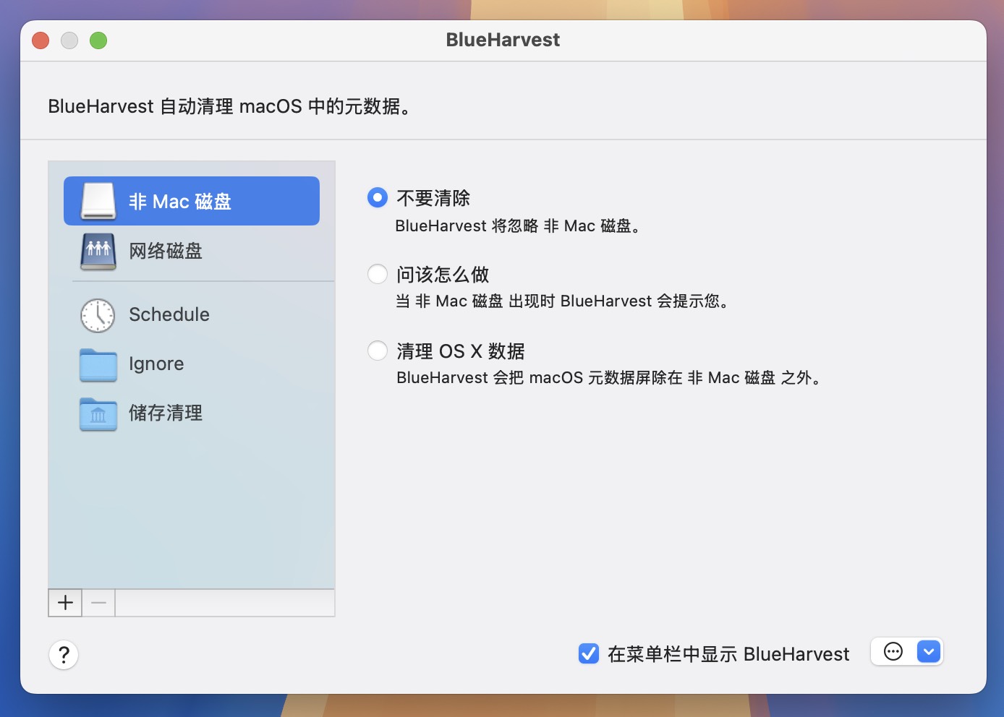Image resolution: width=1004 pixels, height=717 pixels.
Task: Select 非 Mac 磁盘 in the sidebar
Action: pos(192,201)
